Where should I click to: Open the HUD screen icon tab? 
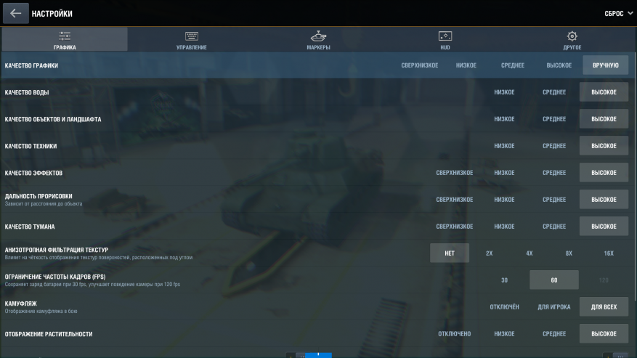[x=445, y=39]
